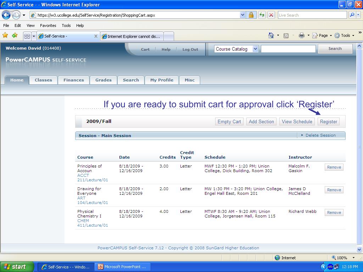Click the Home page icon
363x272 pixels.
click(271, 35)
